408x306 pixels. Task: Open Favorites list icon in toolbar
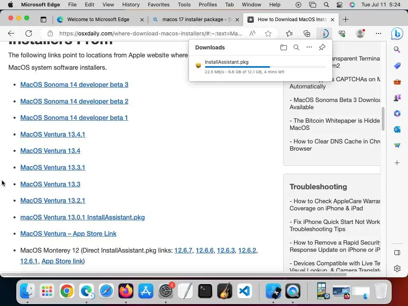pyautogui.click(x=289, y=33)
